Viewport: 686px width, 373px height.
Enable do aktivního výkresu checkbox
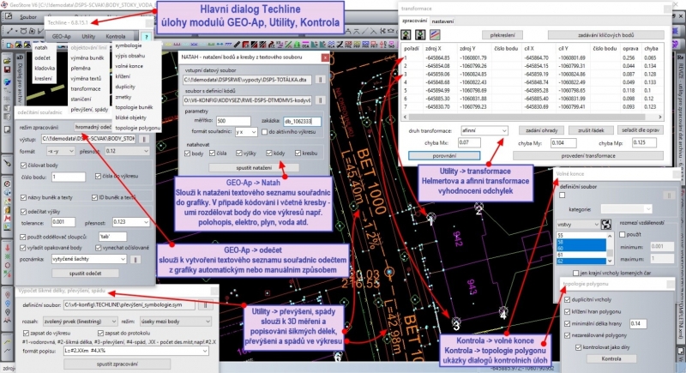(264, 131)
